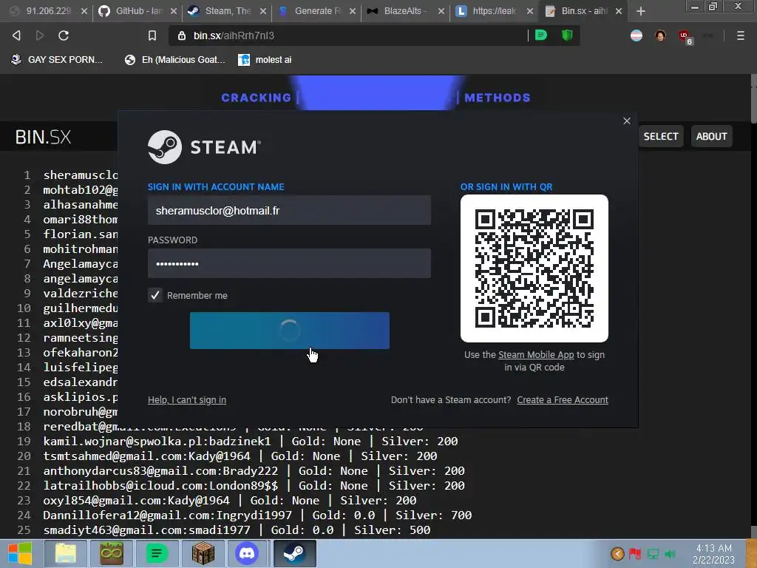757x568 pixels.
Task: Open the Help, I can't sign in link
Action: 187,400
